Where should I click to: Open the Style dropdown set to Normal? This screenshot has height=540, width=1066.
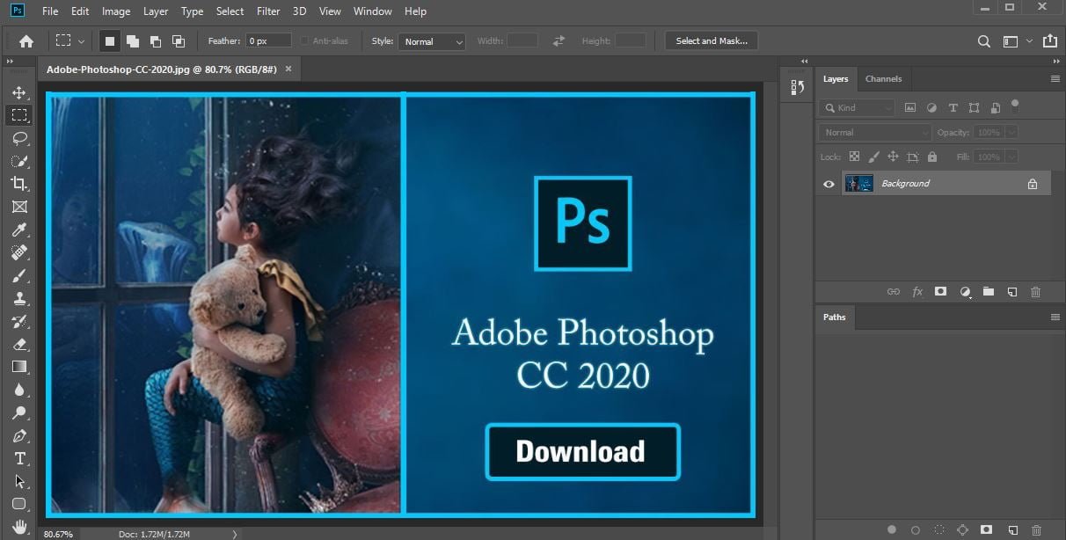tap(431, 41)
